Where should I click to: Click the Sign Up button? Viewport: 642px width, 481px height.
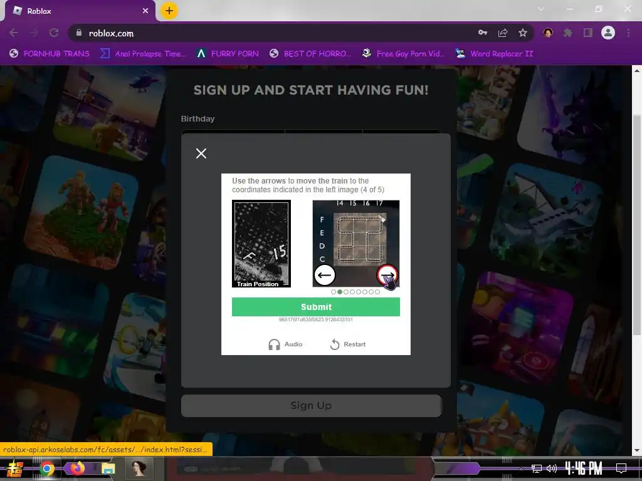point(311,405)
